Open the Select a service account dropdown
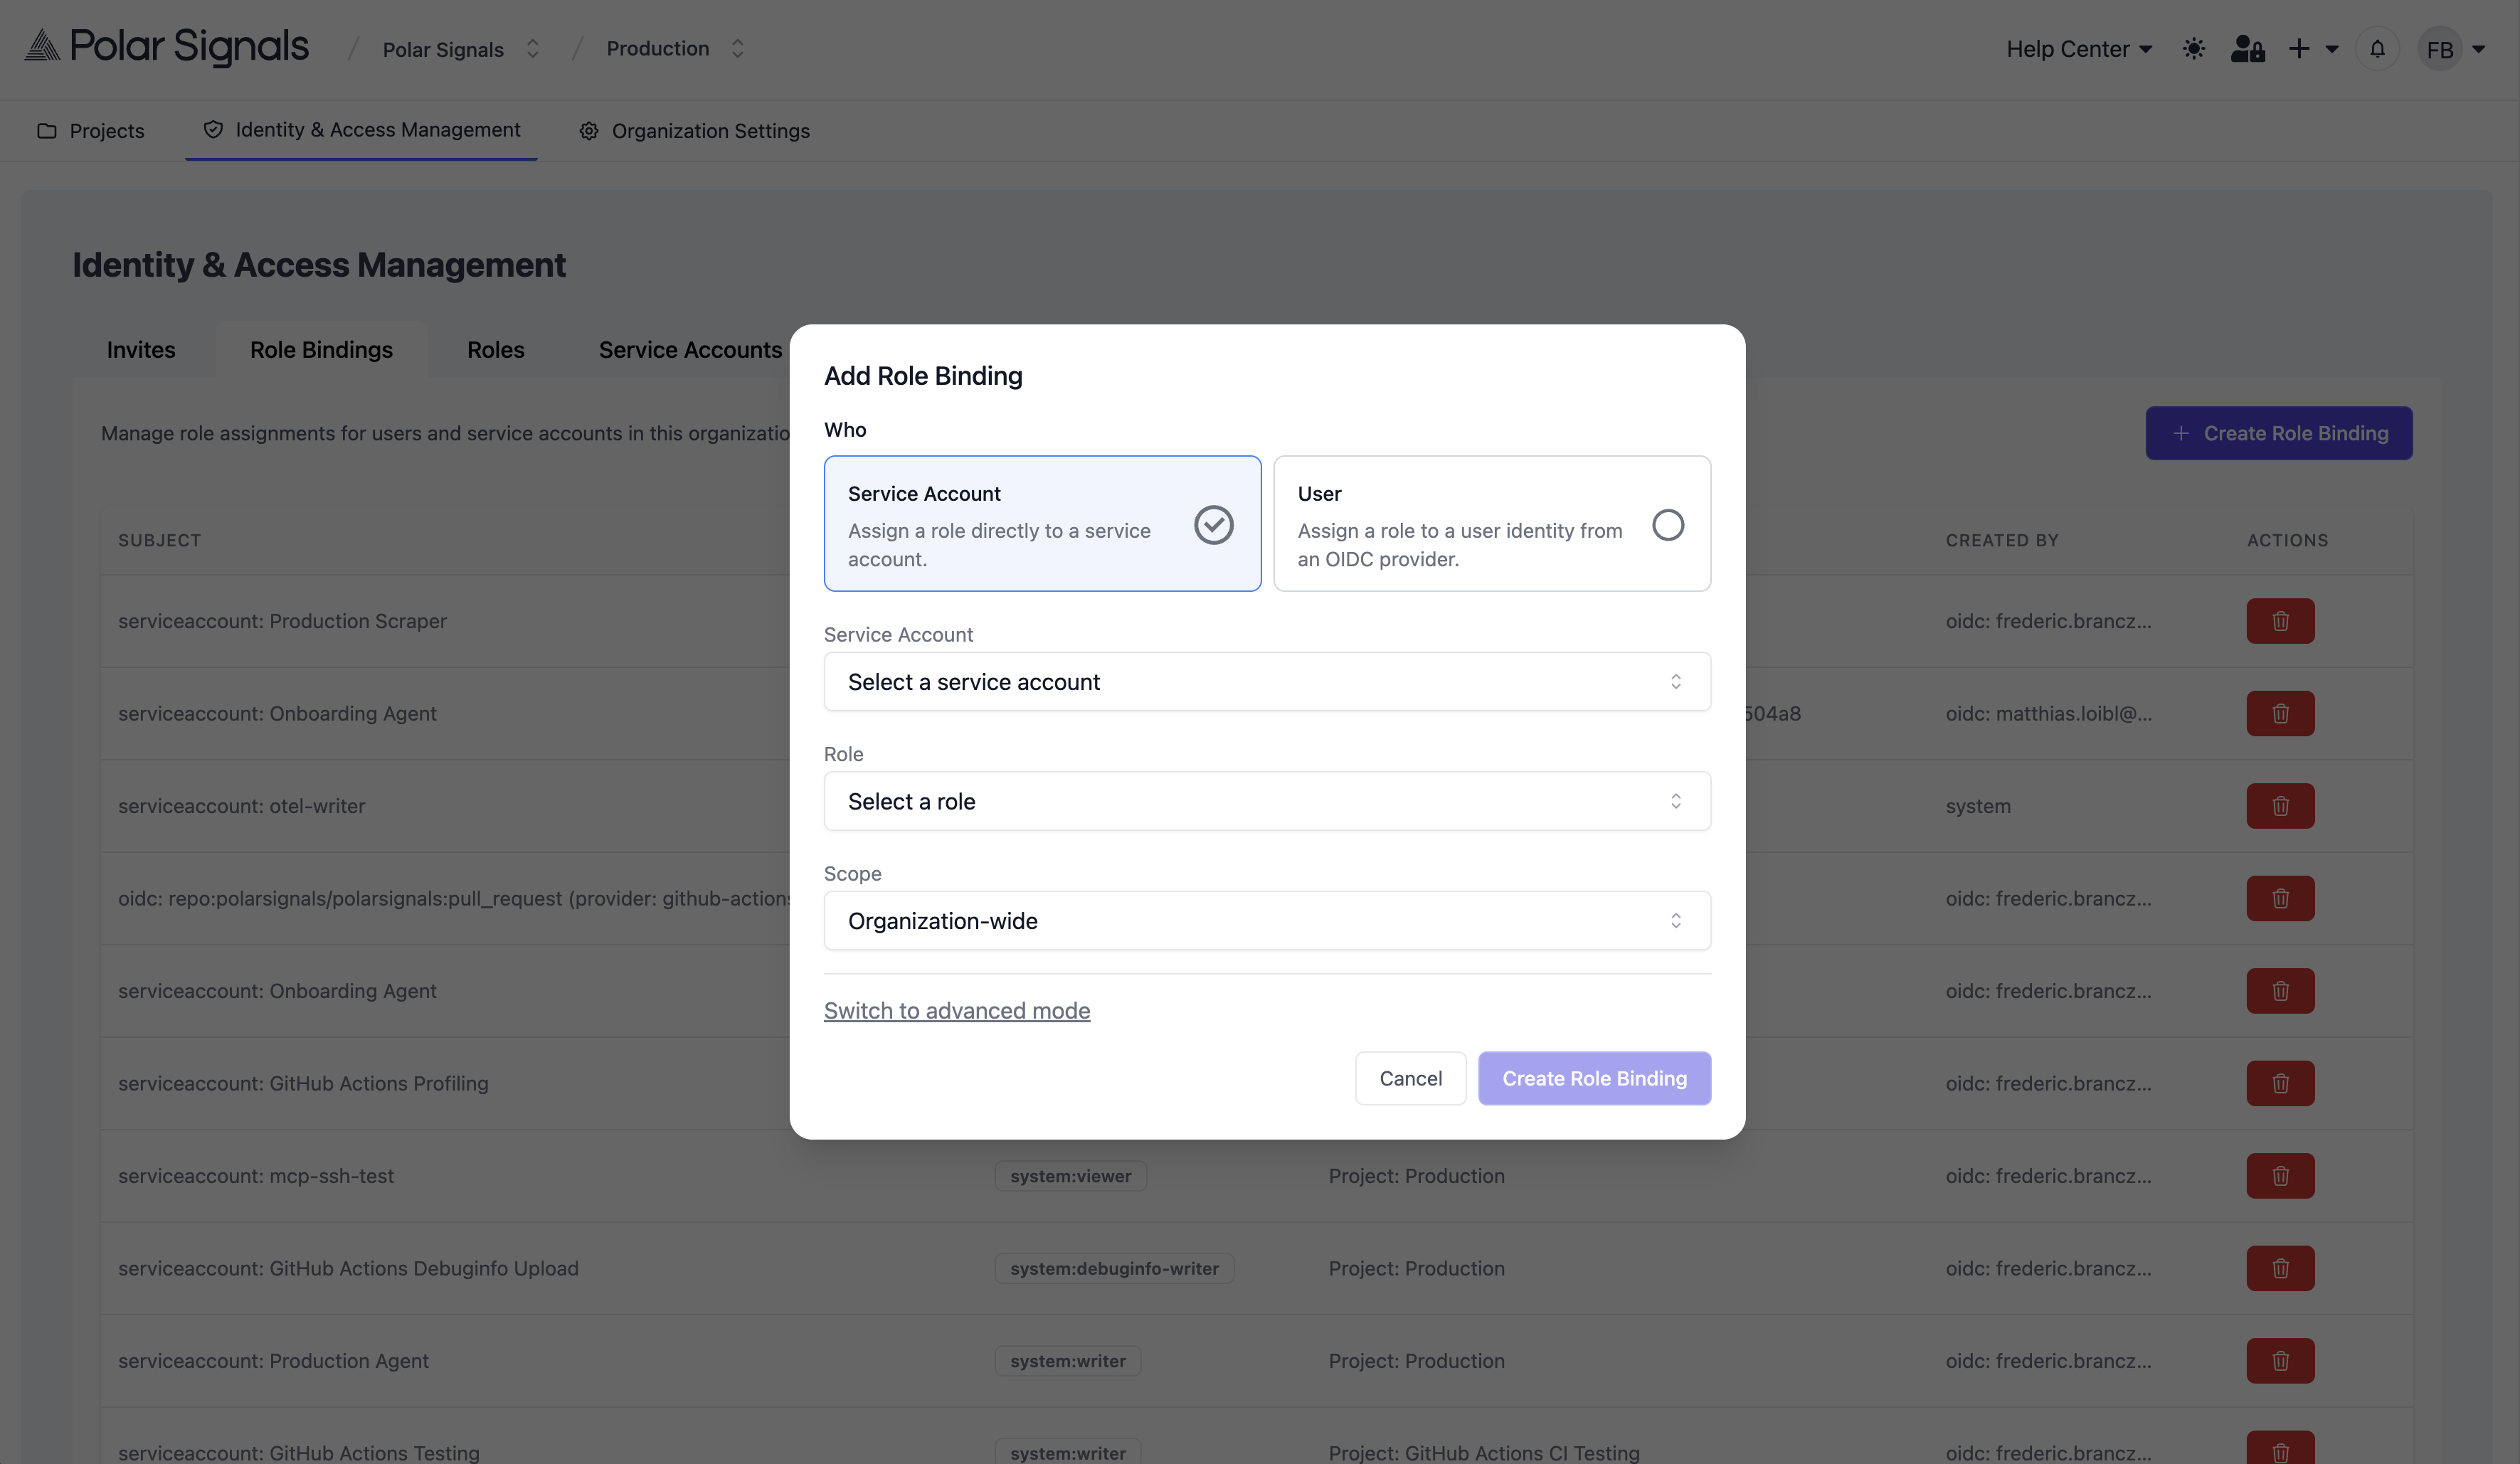 click(1266, 681)
